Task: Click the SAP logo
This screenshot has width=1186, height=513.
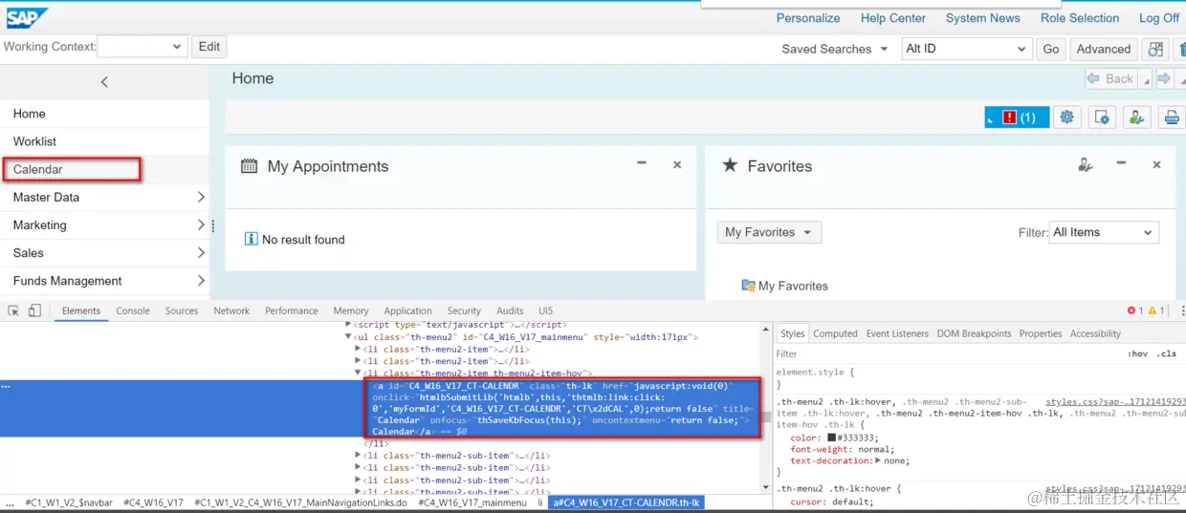Action: [x=27, y=18]
